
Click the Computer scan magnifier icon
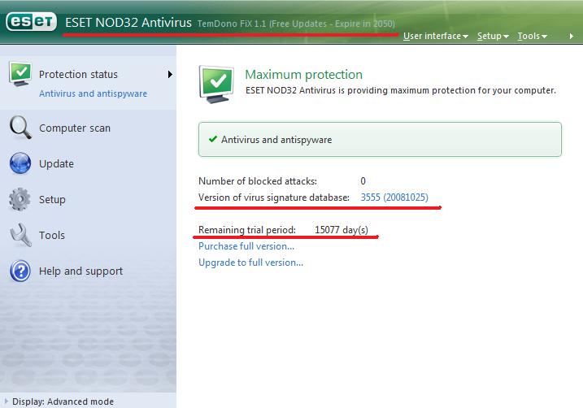click(20, 128)
